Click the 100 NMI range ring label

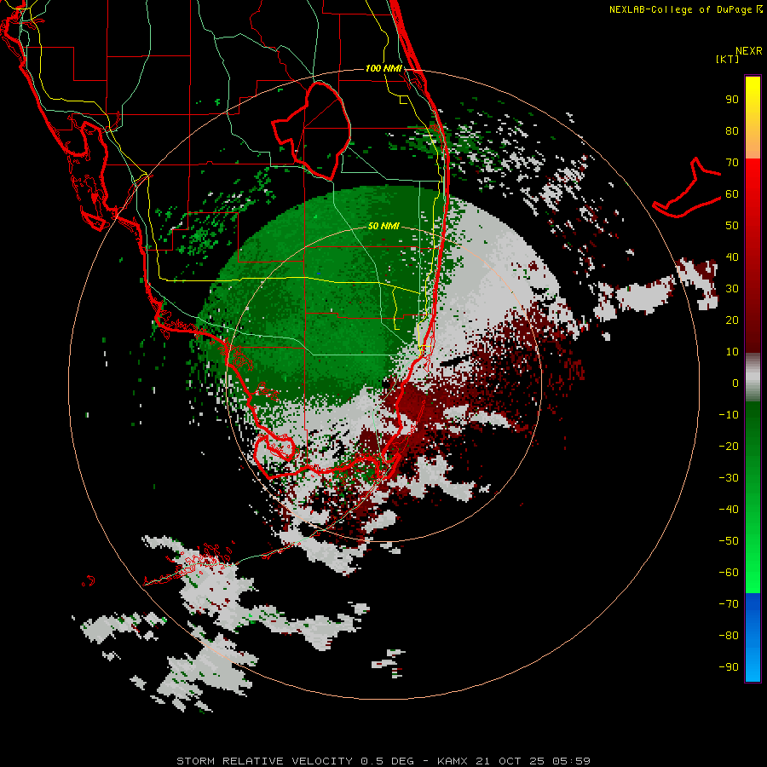pos(383,68)
